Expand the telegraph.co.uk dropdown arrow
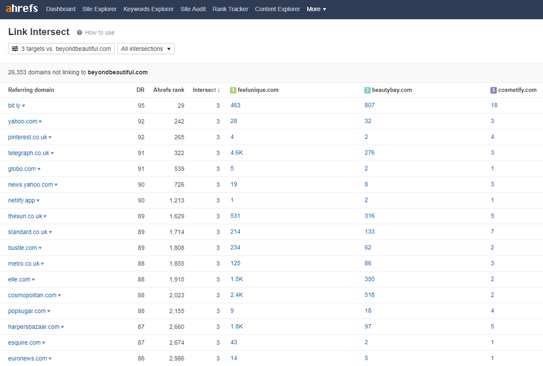Screen dimensions: 543x366 pos(52,154)
